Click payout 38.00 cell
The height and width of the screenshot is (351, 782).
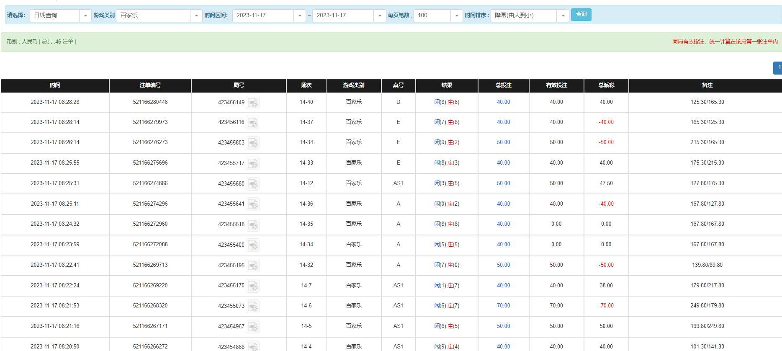pyautogui.click(x=606, y=286)
